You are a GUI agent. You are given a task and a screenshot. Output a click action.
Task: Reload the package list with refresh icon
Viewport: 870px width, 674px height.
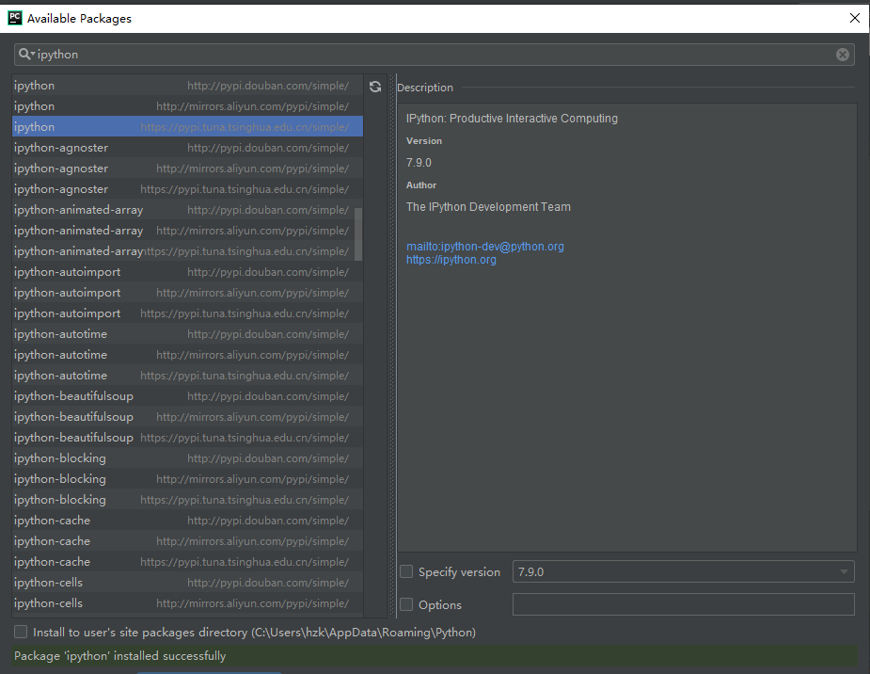375,87
